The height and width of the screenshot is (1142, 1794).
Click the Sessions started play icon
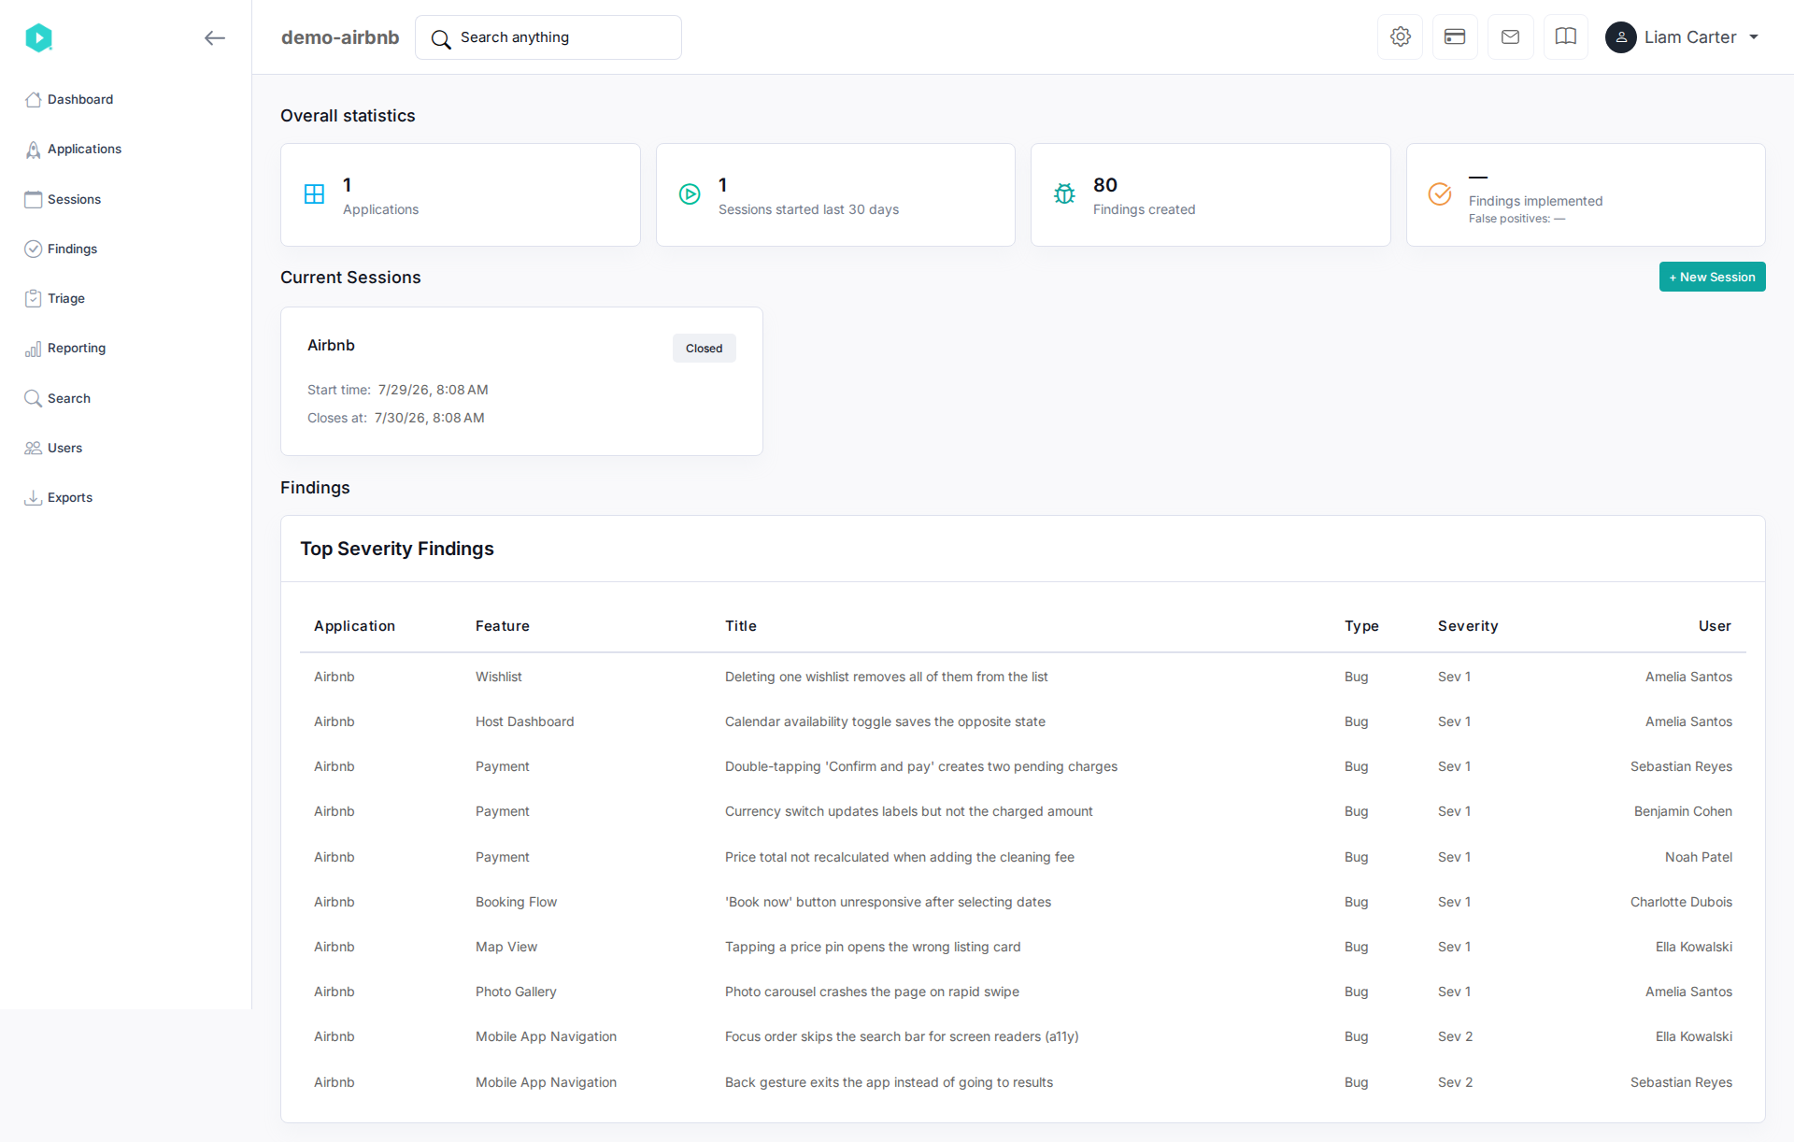click(690, 194)
